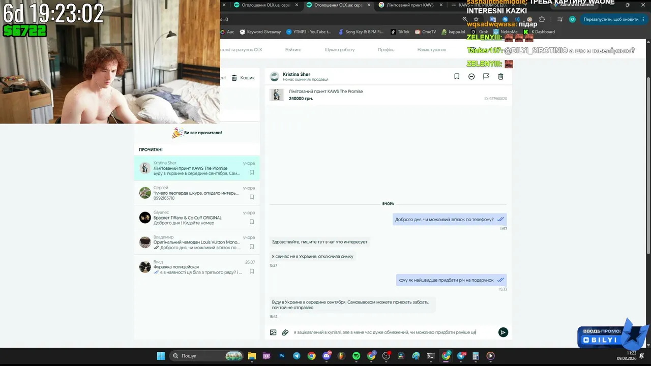This screenshot has width=651, height=366.
Task: Open the Glyanec Tiffany bracelet conversation
Action: [197, 218]
